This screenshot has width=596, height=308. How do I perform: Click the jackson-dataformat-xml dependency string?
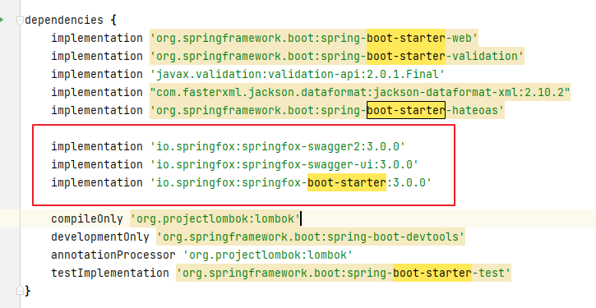point(360,92)
